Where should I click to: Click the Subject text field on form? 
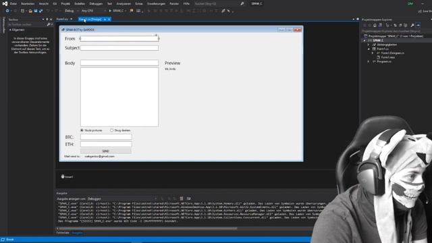[119, 48]
